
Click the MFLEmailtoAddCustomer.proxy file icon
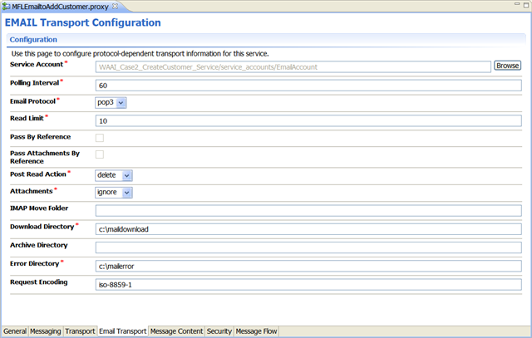[x=7, y=6]
